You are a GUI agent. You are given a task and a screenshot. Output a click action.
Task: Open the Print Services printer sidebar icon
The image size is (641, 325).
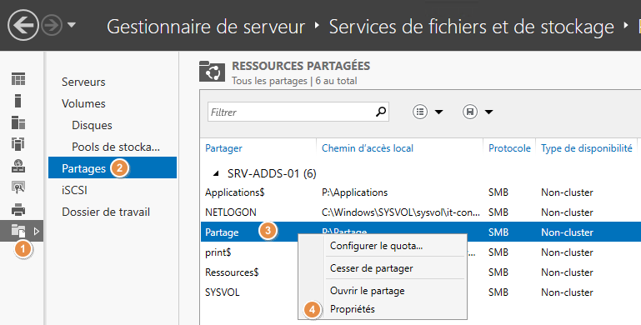pos(18,209)
